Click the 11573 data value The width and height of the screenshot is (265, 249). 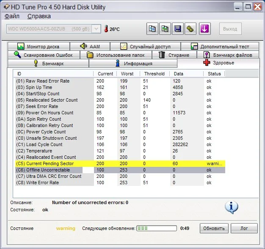coord(179,113)
